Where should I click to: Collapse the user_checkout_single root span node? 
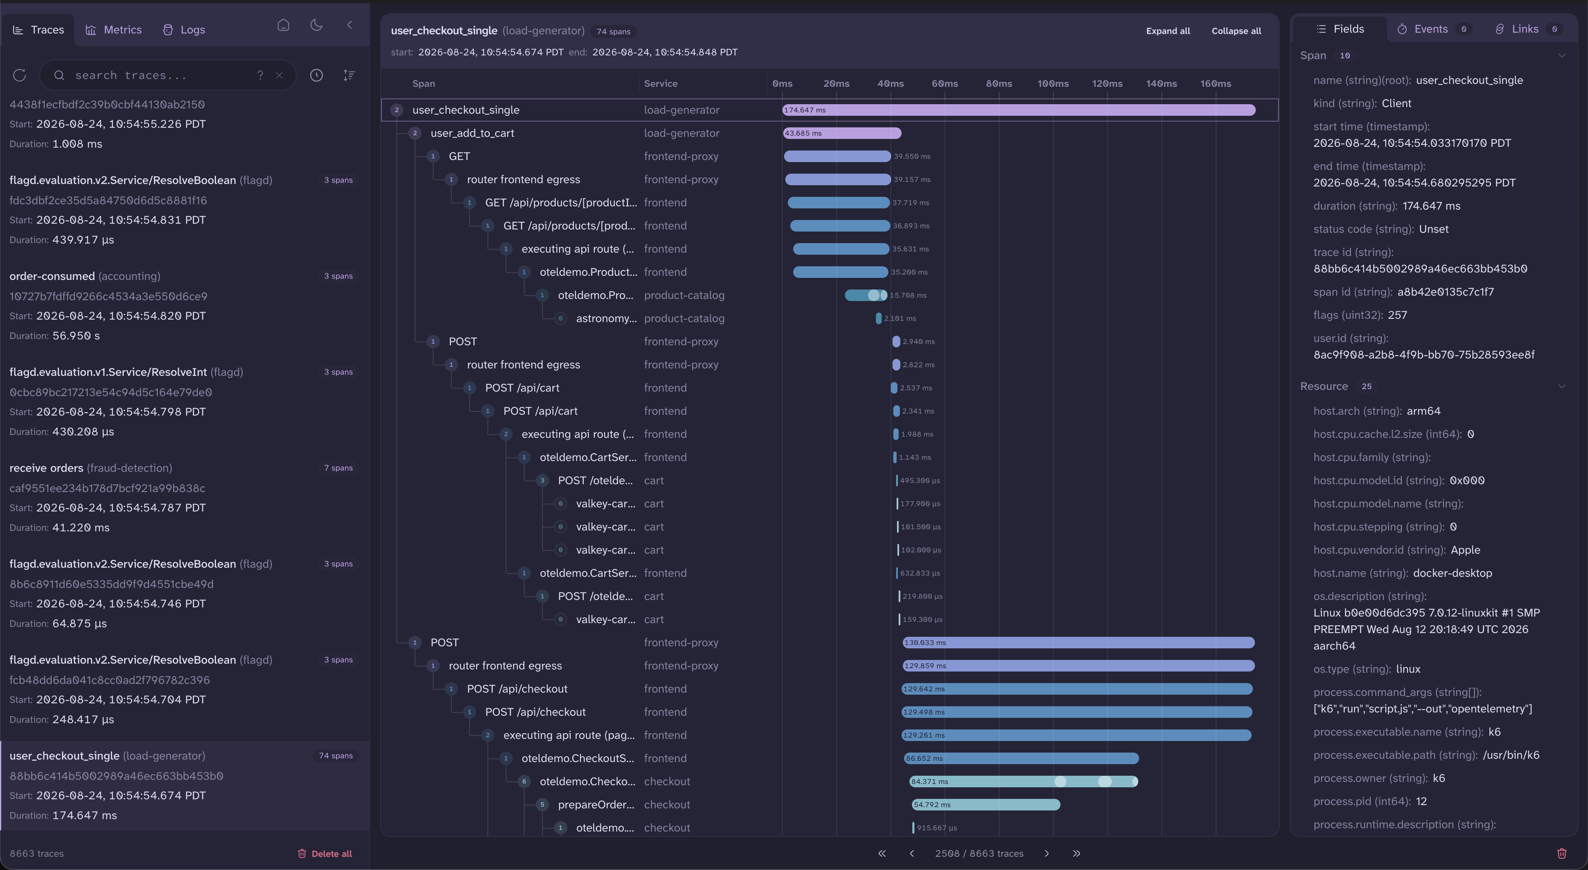pos(397,110)
